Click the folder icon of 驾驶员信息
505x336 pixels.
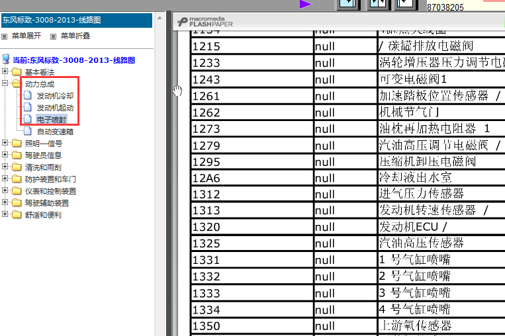click(x=17, y=155)
